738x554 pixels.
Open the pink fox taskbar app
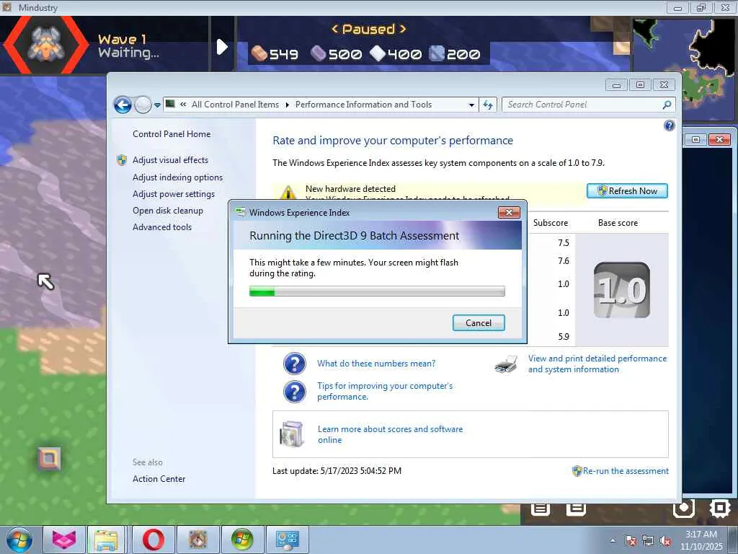click(63, 540)
